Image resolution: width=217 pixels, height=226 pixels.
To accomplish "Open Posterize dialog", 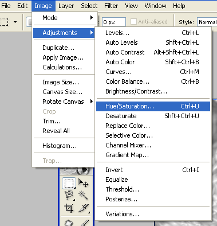I will click(153, 199).
